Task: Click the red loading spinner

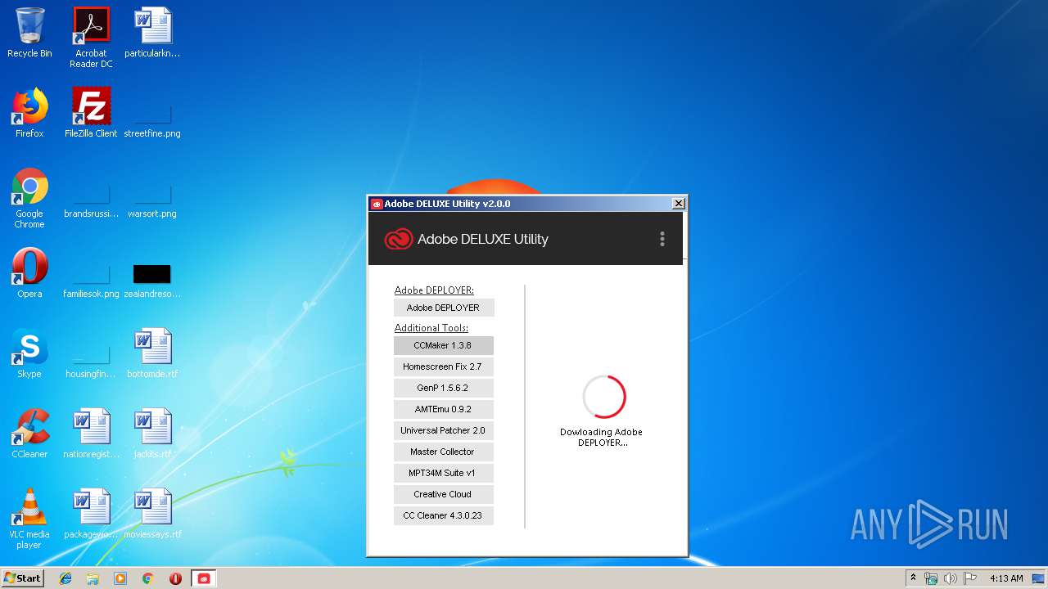Action: (x=604, y=397)
